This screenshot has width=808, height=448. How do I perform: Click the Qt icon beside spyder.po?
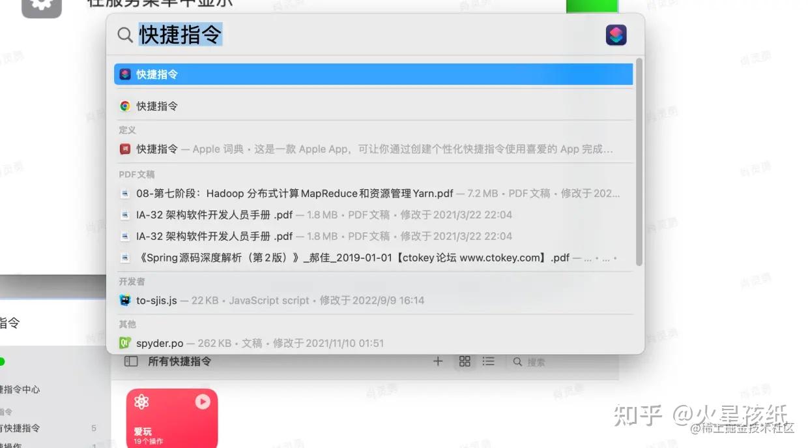(125, 342)
